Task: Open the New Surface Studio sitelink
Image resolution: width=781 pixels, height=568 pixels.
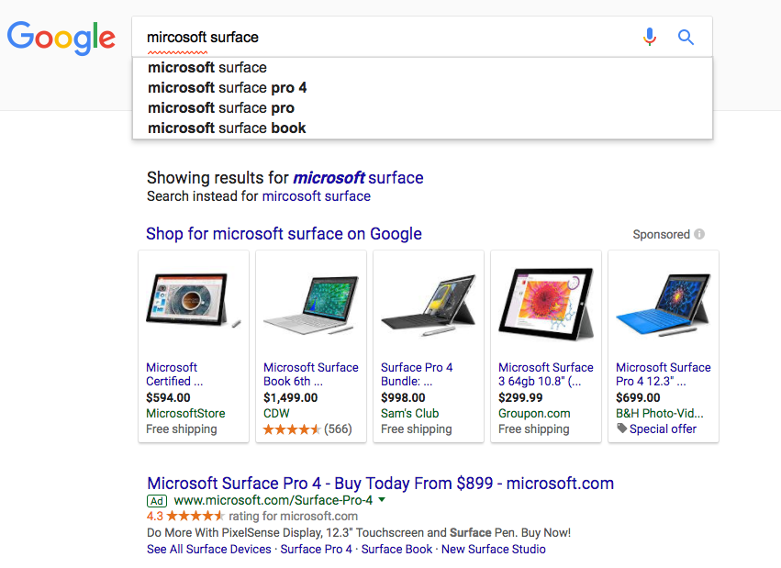Action: [493, 549]
